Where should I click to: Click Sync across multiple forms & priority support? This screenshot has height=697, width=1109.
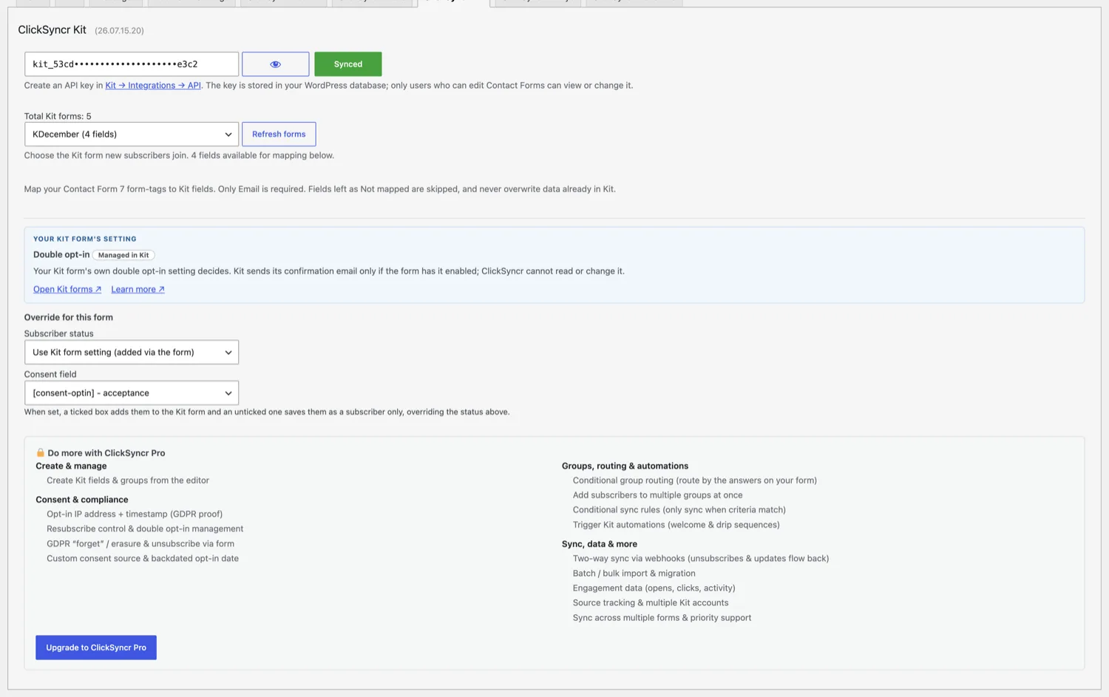pos(662,618)
